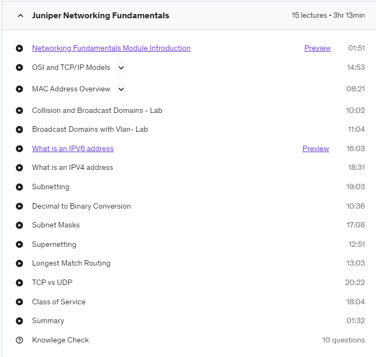Click play icon beside MAC Address Overview
The height and width of the screenshot is (357, 376).
(x=19, y=89)
